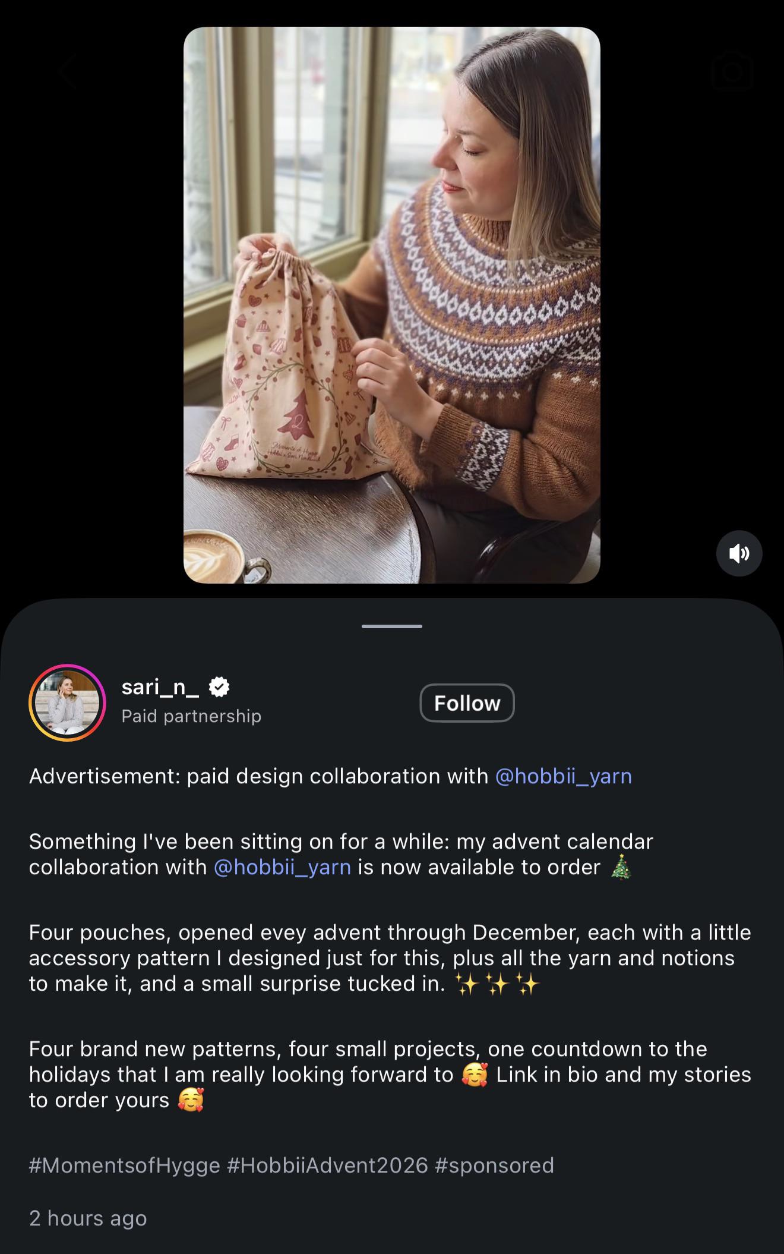Open @hobbii_yarn in the Advertisement line

pos(563,776)
